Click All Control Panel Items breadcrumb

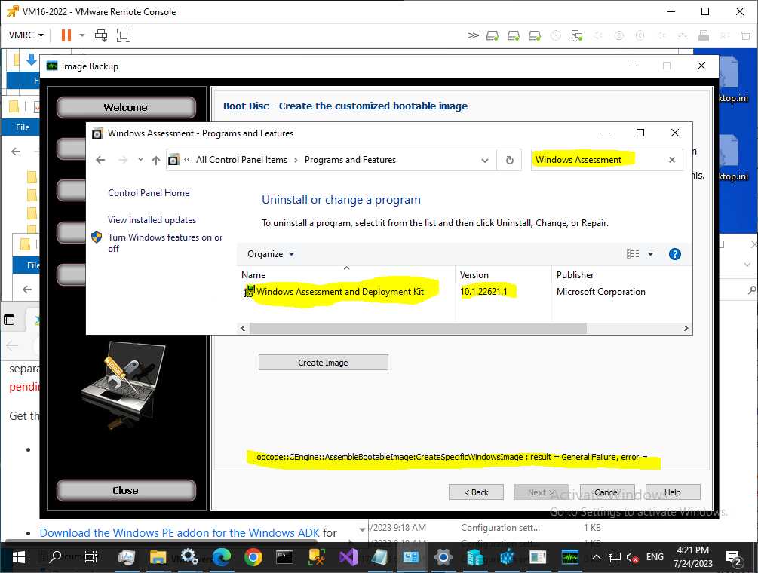point(241,160)
